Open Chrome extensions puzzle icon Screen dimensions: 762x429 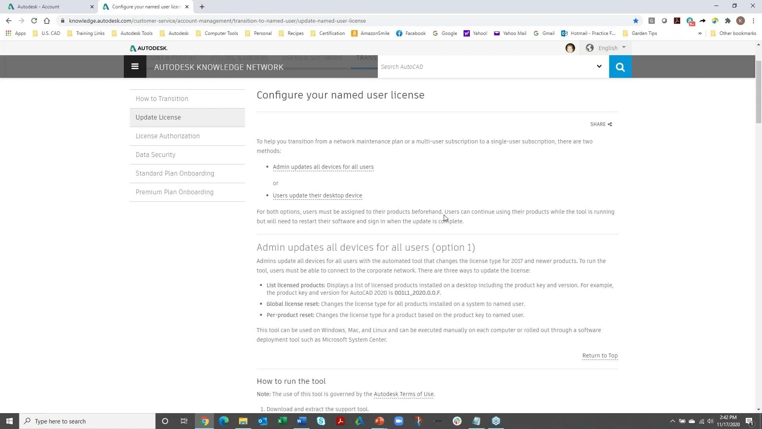[727, 21]
